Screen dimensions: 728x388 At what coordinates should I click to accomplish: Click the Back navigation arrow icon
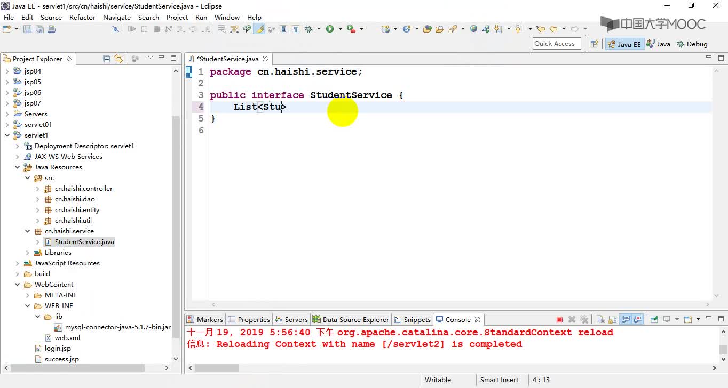pos(553,29)
